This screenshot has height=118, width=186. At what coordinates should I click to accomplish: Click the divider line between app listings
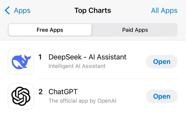coord(108,79)
